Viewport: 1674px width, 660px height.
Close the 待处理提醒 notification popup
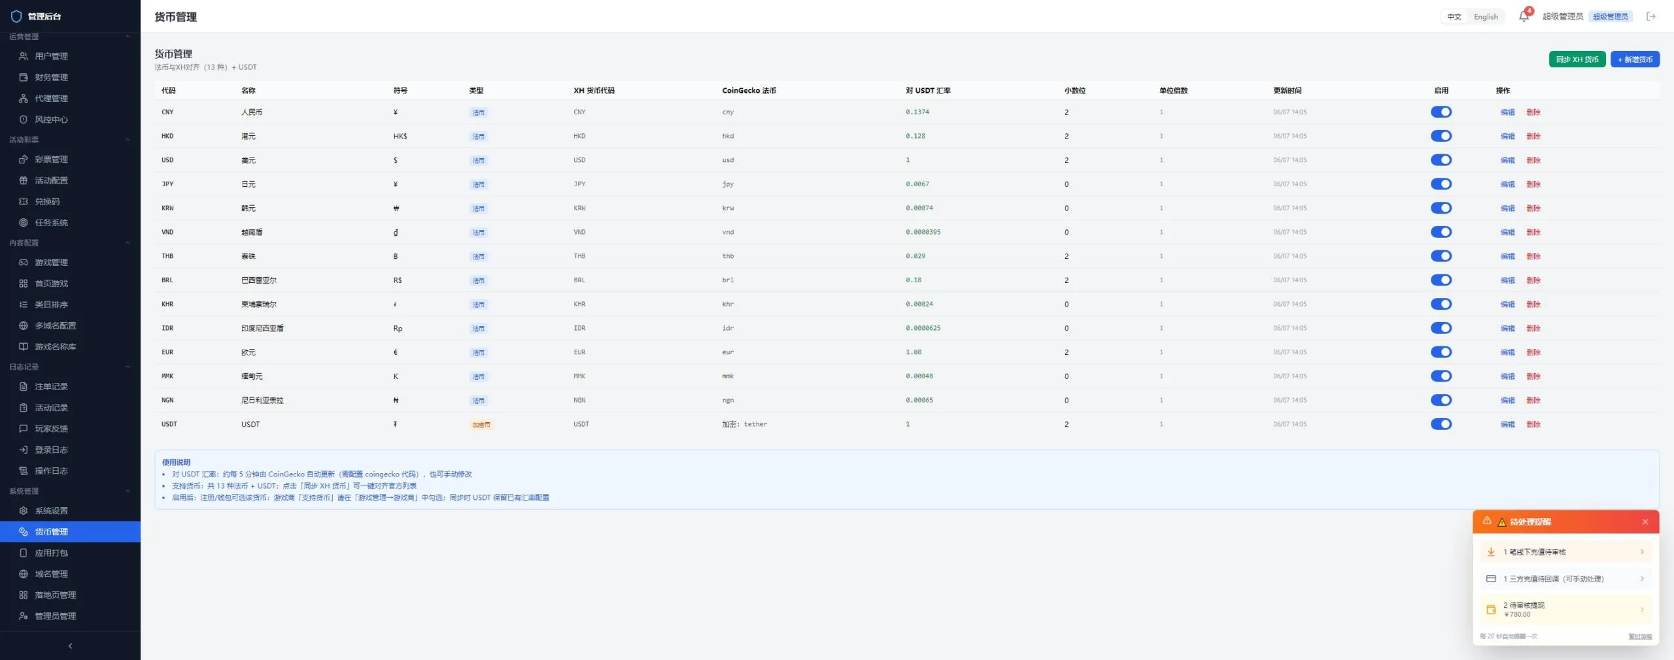click(1645, 521)
